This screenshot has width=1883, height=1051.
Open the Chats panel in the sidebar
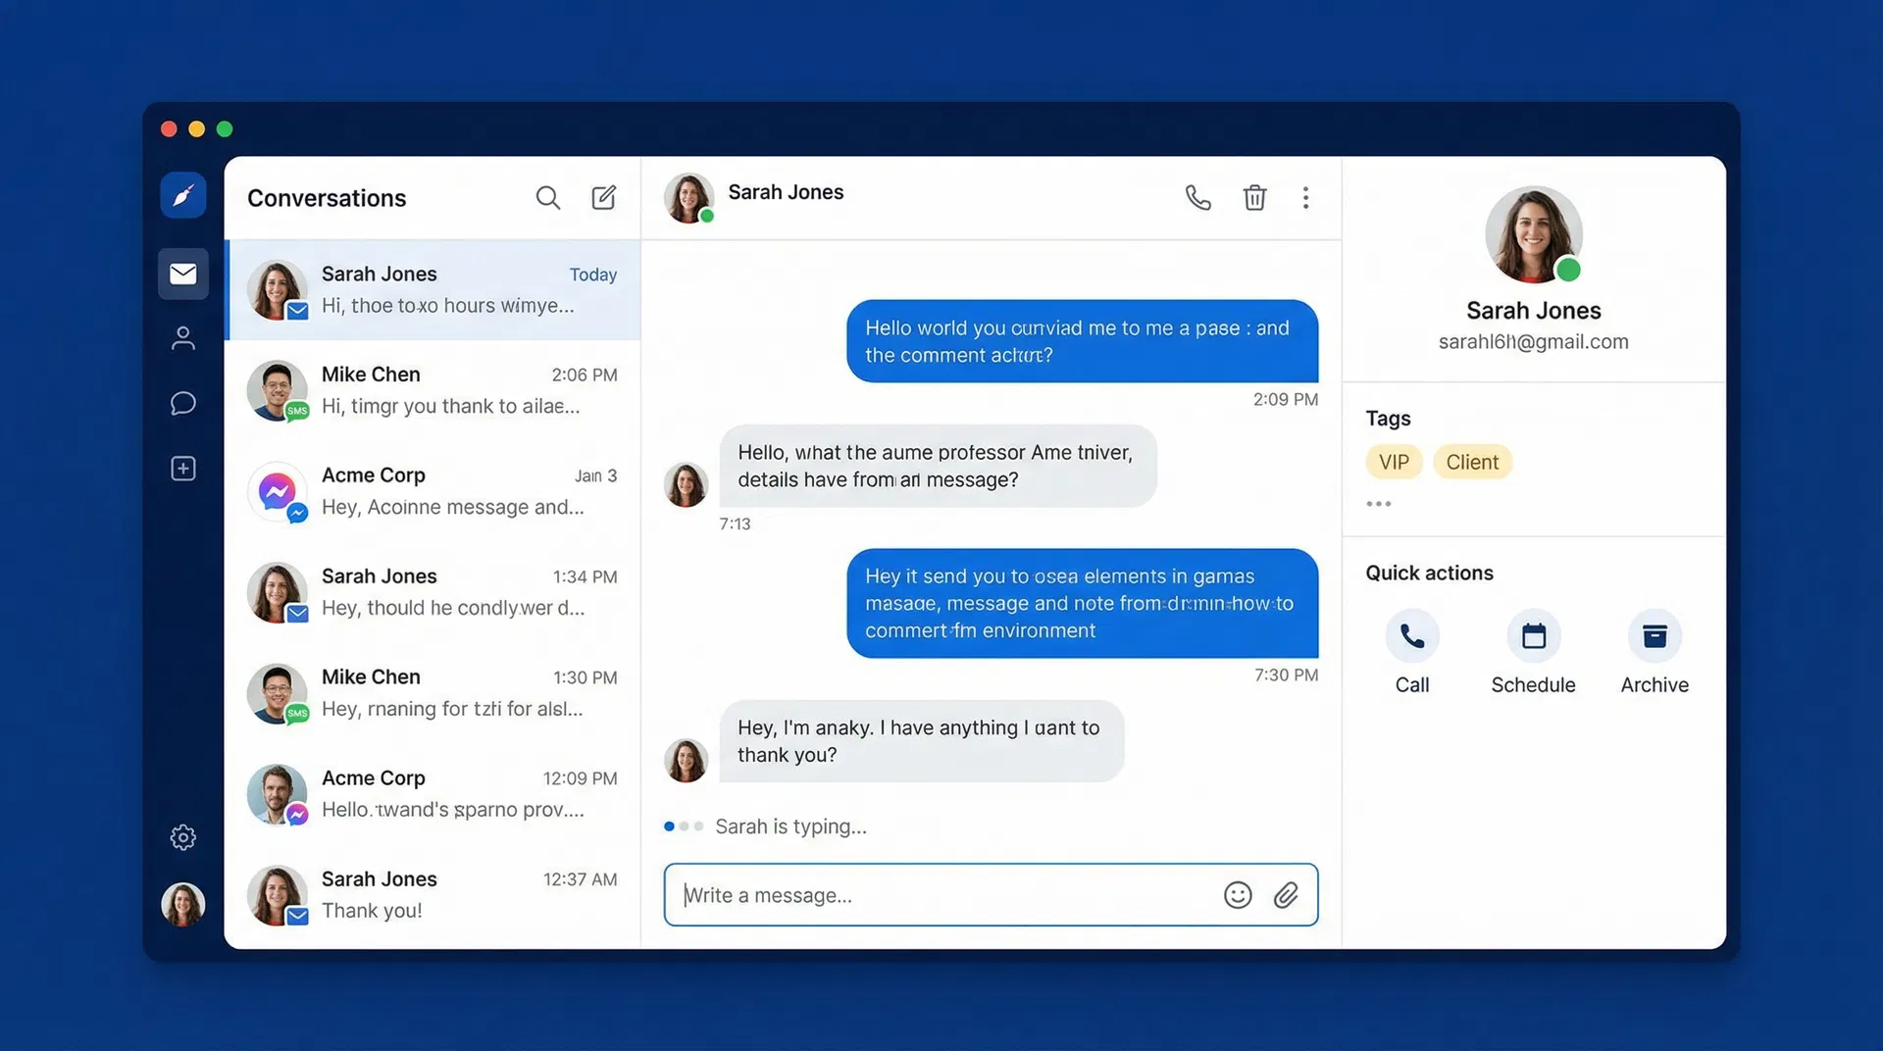pyautogui.click(x=182, y=403)
